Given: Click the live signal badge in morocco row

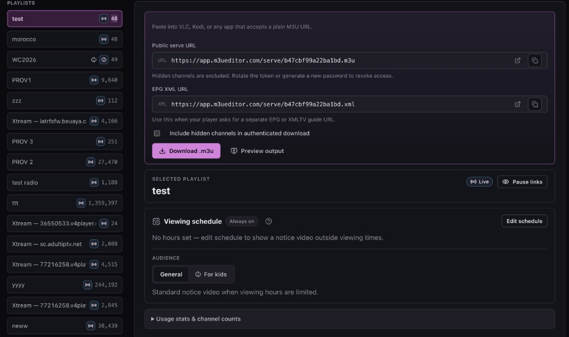Looking at the screenshot, I should pyautogui.click(x=104, y=39).
